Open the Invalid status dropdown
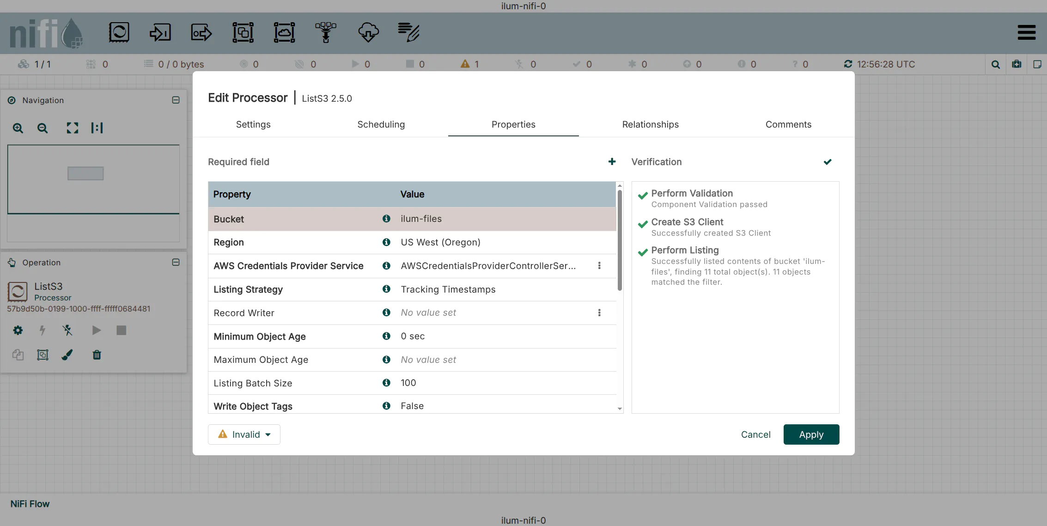The width and height of the screenshot is (1047, 526). click(244, 434)
